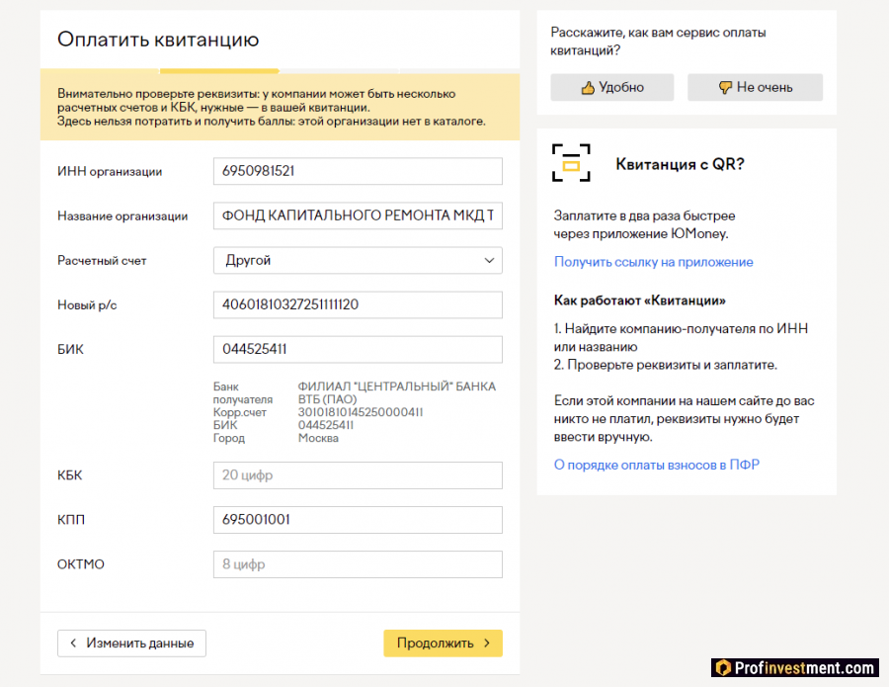
Task: Expand the account selection arrow
Action: (489, 260)
